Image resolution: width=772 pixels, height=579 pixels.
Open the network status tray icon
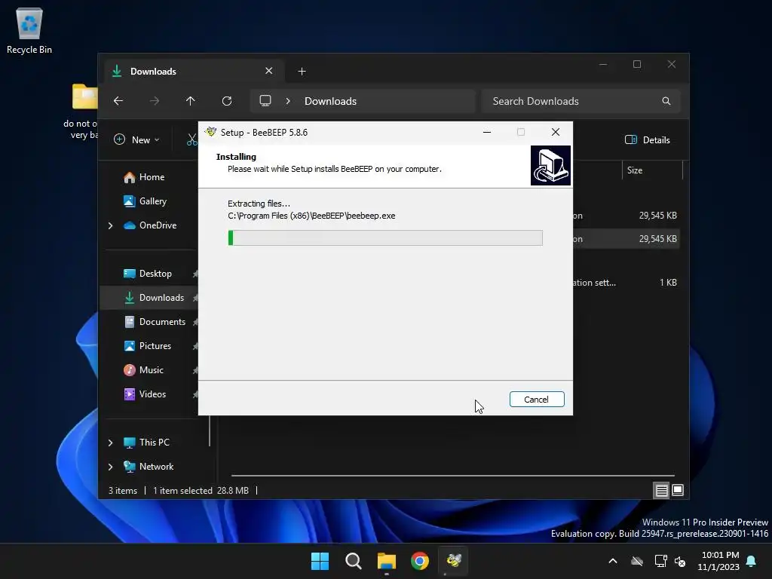[660, 561]
